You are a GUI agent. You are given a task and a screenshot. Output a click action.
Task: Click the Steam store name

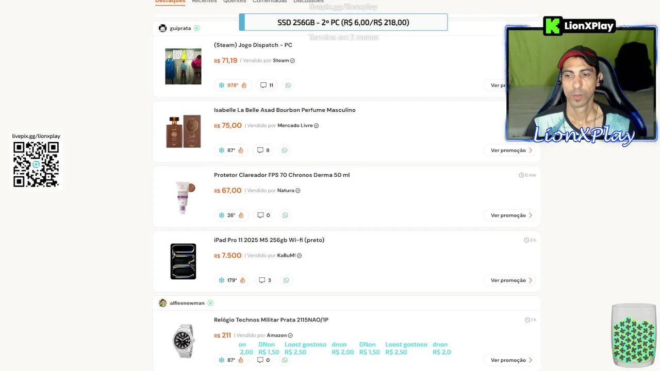click(281, 60)
